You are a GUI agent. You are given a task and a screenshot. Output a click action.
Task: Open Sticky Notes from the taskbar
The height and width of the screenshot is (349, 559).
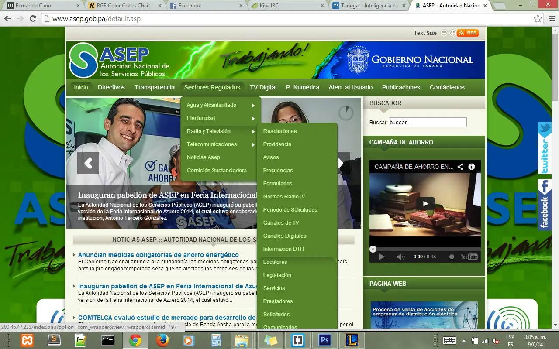click(x=270, y=340)
